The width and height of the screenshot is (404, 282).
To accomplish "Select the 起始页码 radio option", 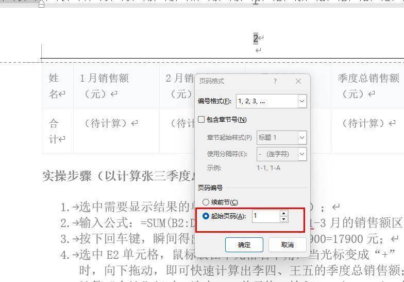I will (206, 216).
